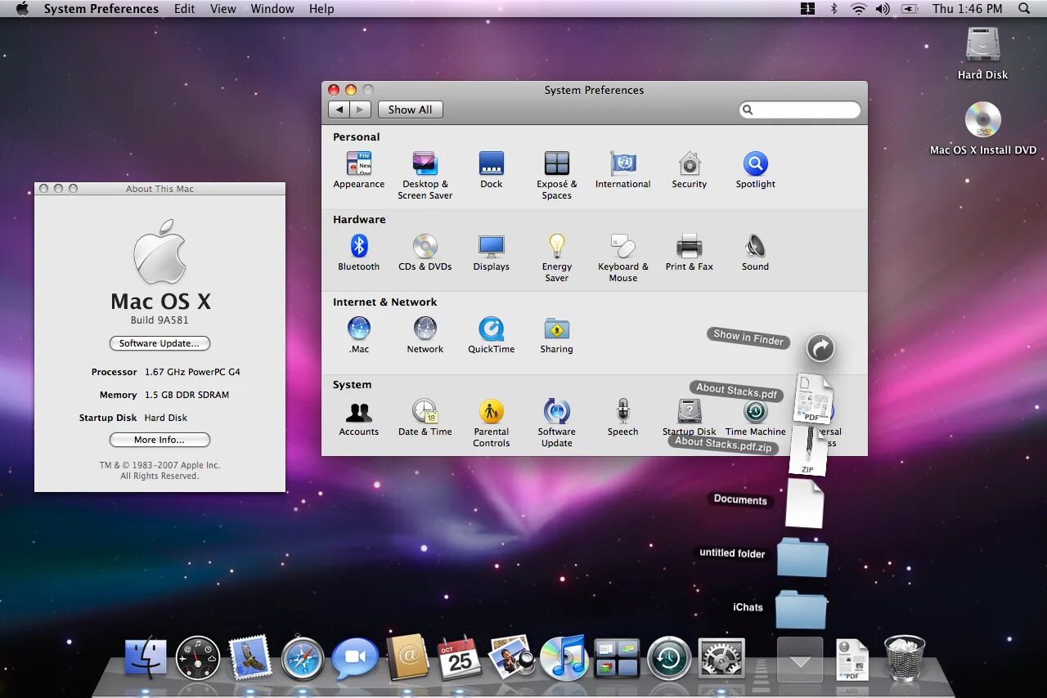Open untitled folder in the stack

tap(802, 557)
